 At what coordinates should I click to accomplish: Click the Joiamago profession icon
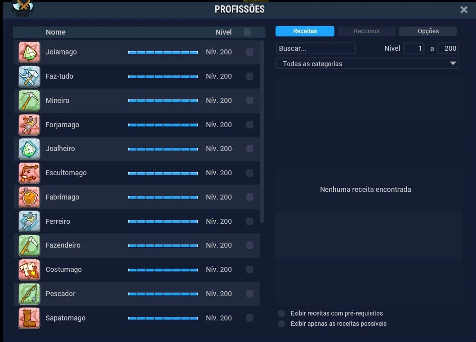click(x=29, y=52)
